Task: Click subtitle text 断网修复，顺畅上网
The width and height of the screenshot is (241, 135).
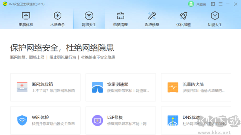Action: pos(27,57)
